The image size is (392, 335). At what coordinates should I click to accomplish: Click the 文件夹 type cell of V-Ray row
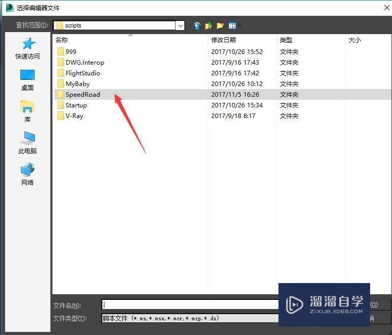pyautogui.click(x=289, y=116)
